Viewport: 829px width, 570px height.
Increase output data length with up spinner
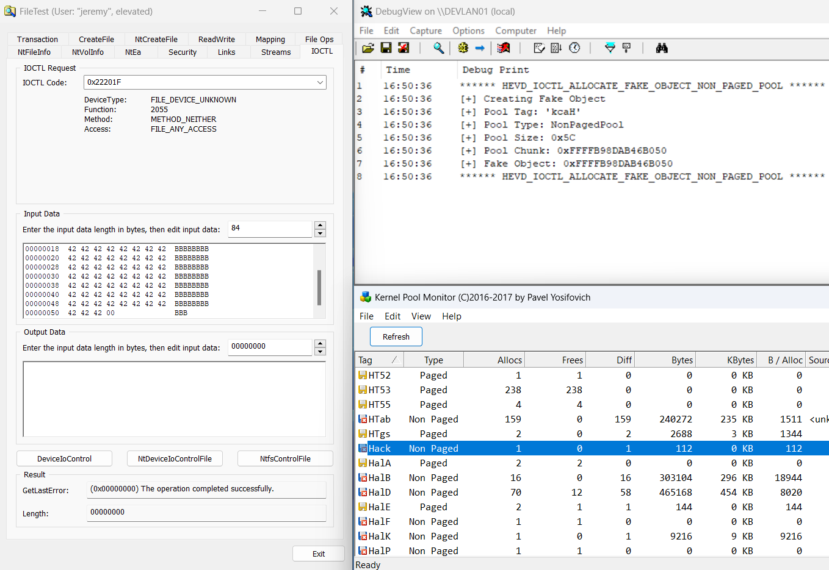320,343
